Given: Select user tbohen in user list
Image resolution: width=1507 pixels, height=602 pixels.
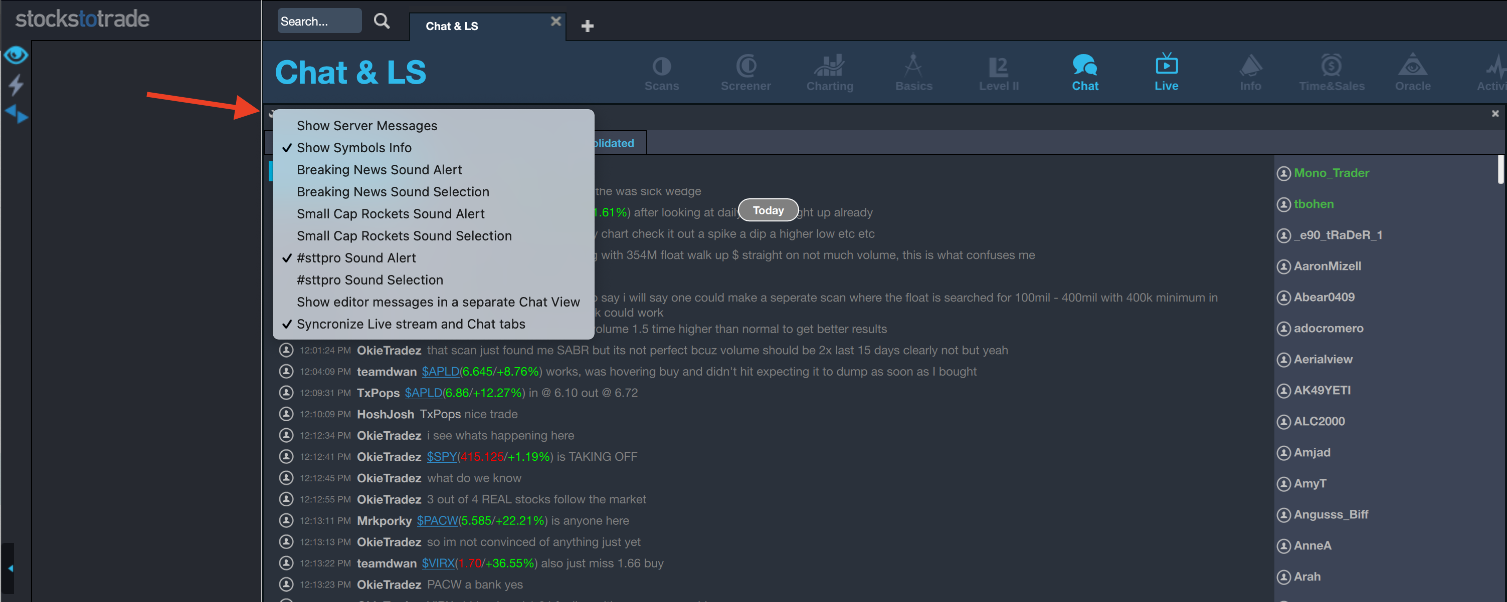Looking at the screenshot, I should point(1313,204).
